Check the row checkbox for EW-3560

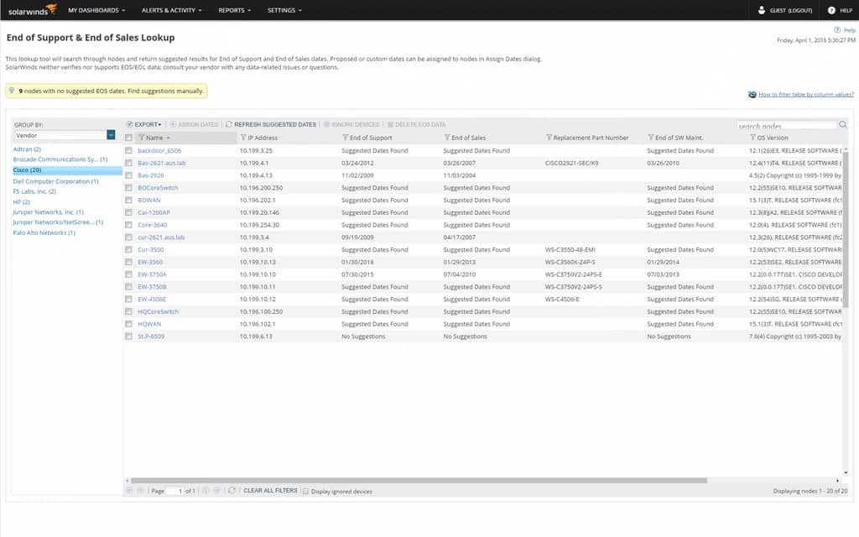coord(128,262)
